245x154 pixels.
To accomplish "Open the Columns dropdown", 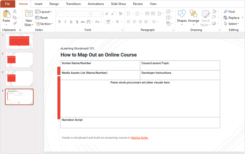I will pos(155,22).
